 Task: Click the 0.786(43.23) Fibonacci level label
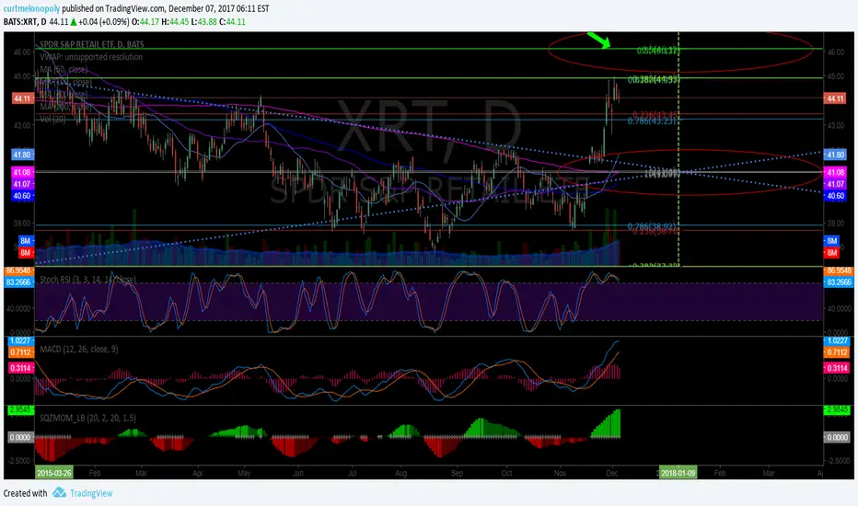click(652, 121)
